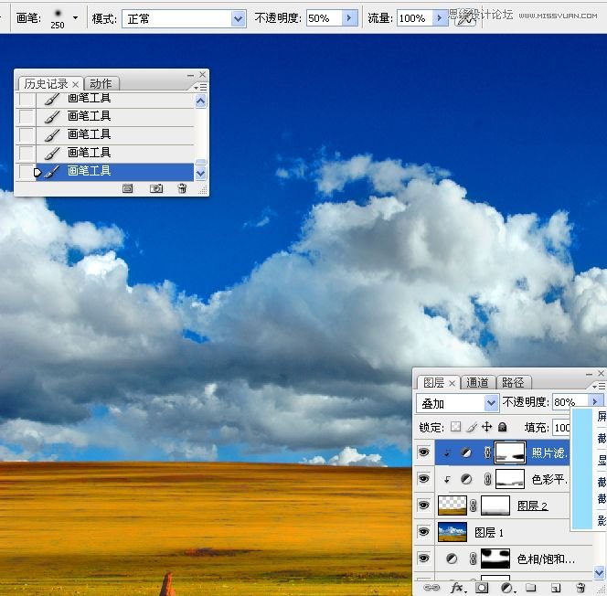Open the layer style fx menu
The height and width of the screenshot is (596, 607).
coord(458,588)
